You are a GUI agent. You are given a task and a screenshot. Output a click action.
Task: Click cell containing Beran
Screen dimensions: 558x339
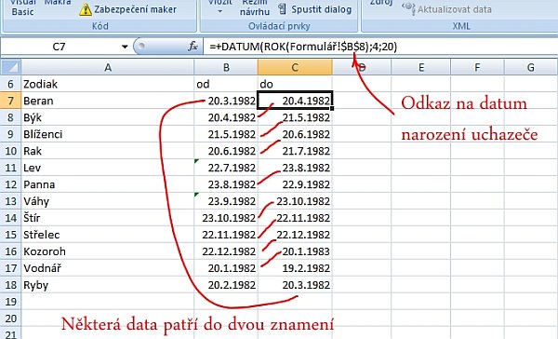[x=108, y=101]
